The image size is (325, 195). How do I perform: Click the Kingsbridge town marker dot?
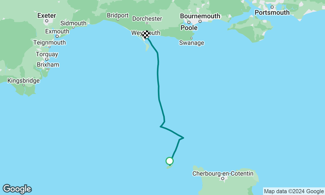(x=24, y=85)
